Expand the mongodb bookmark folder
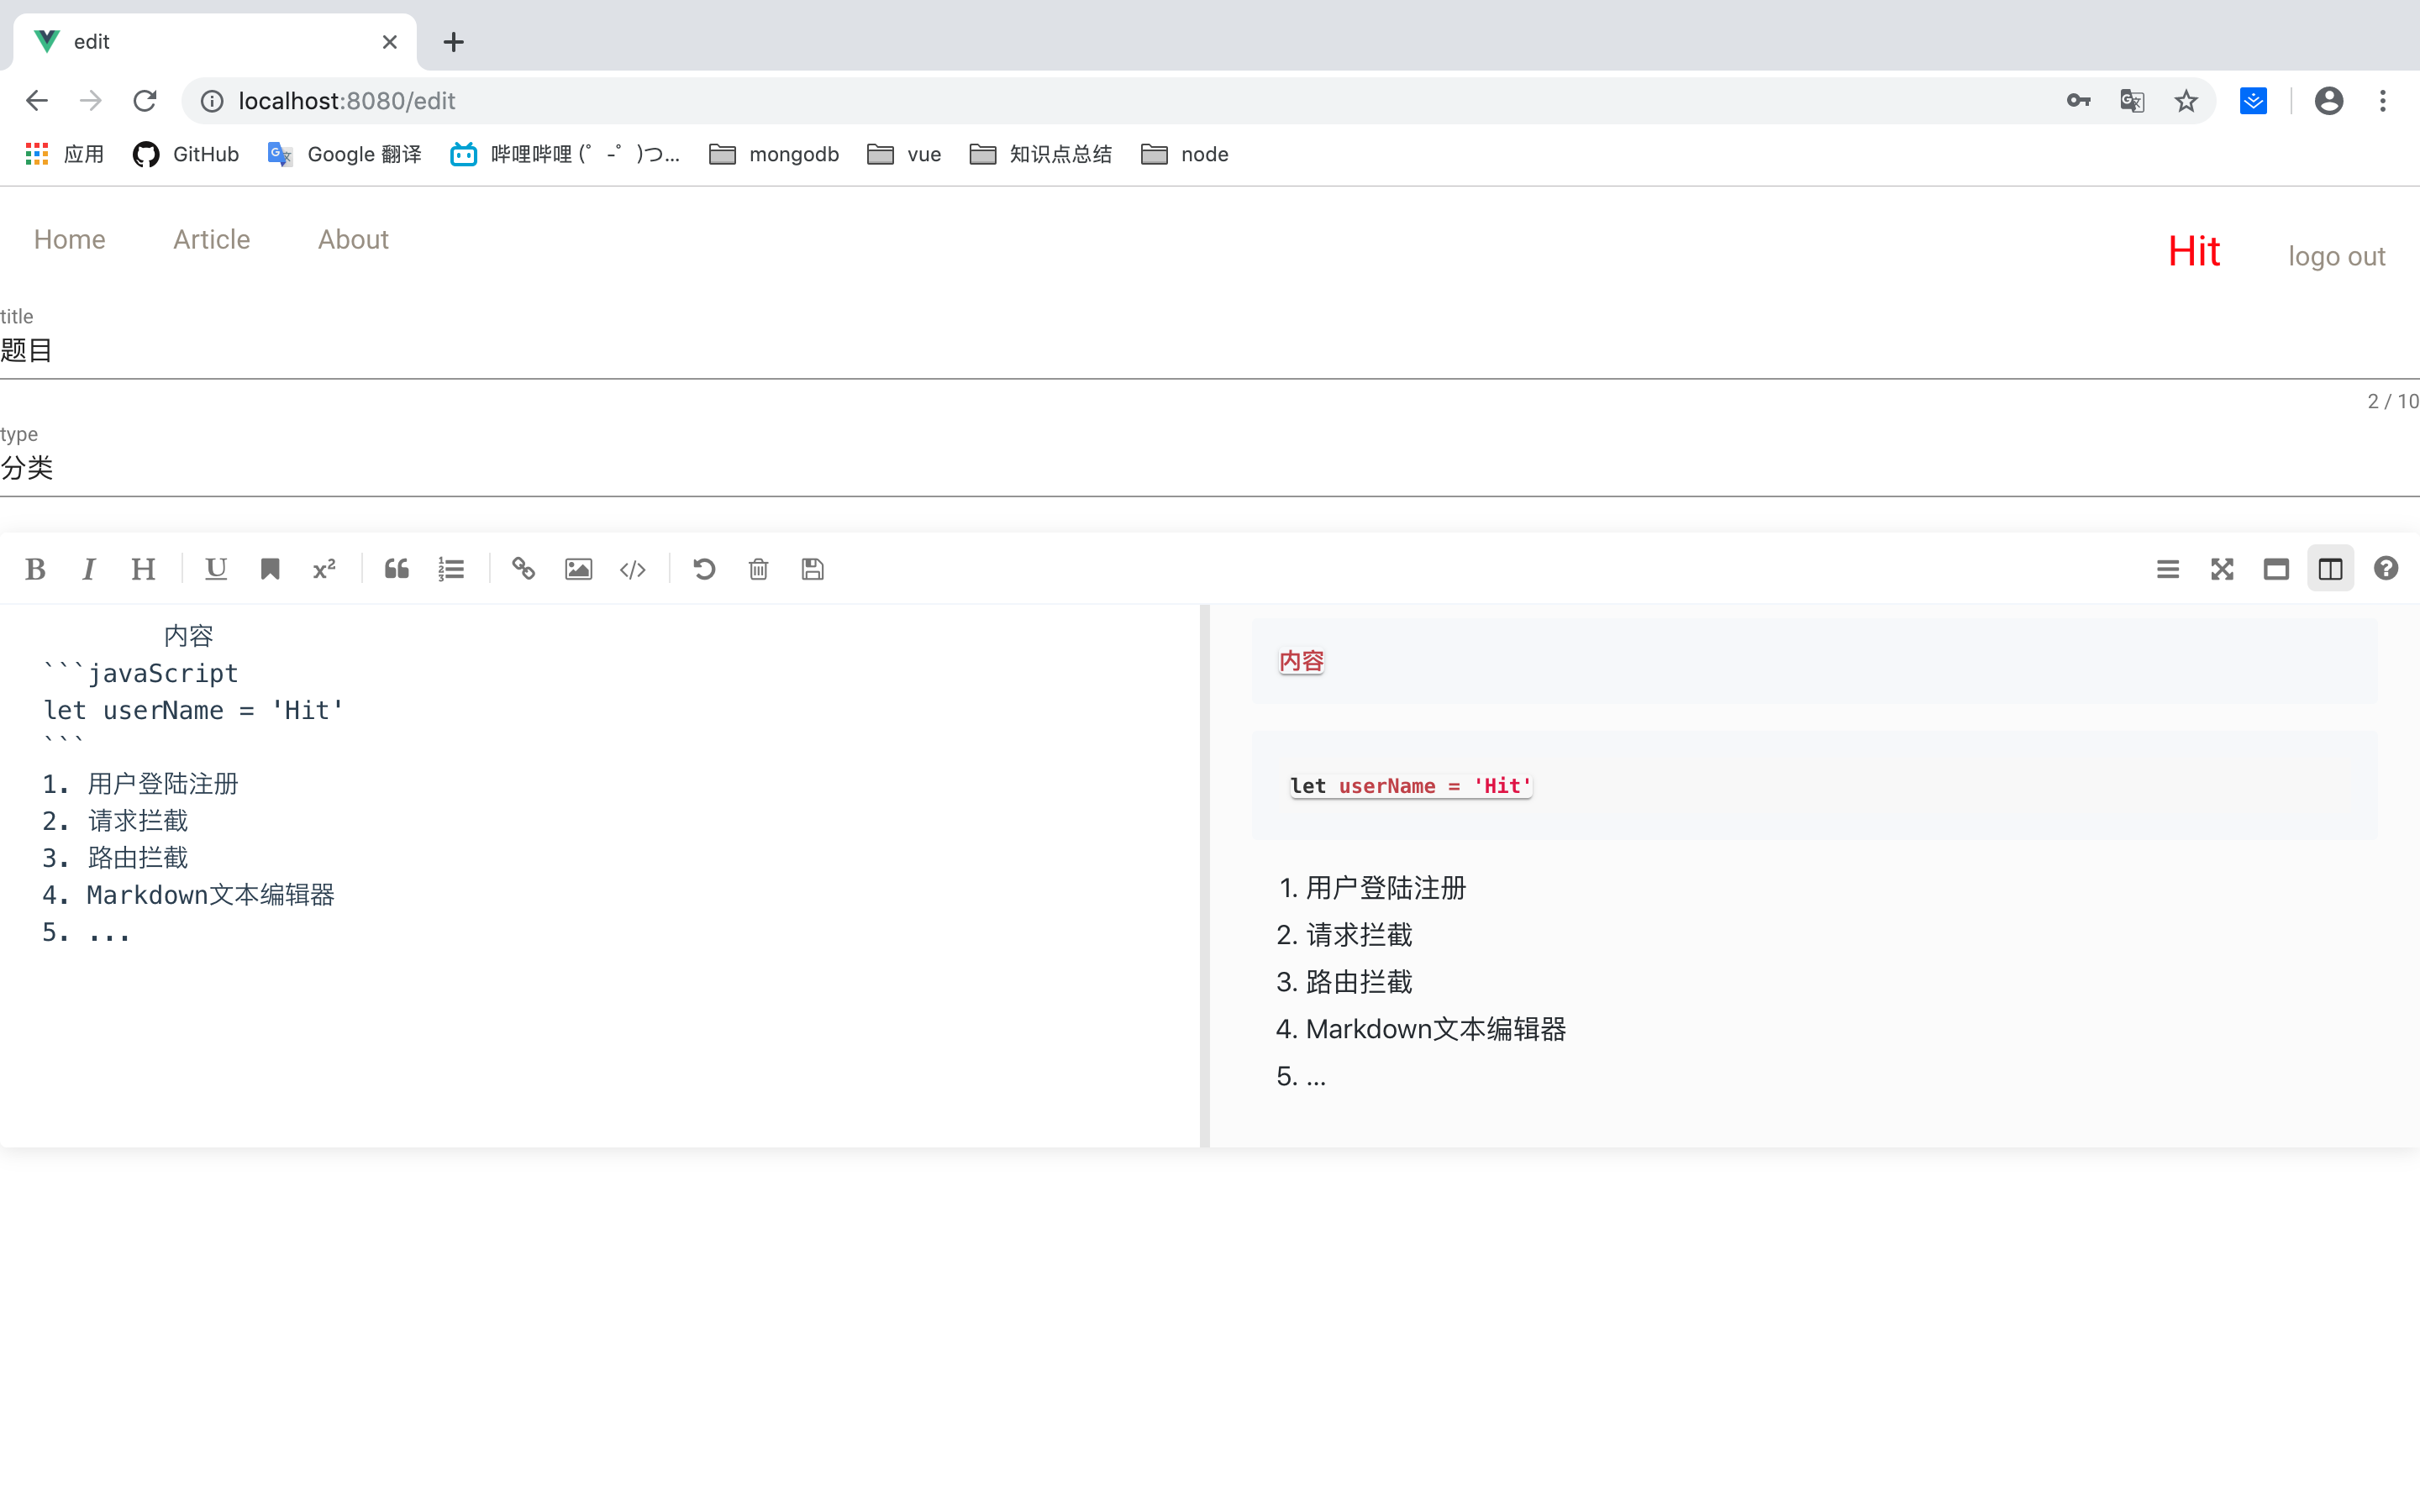Screen dimensions: 2420x1512 [x=774, y=154]
